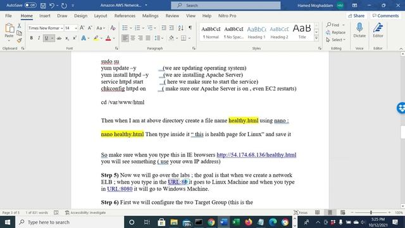Expand the Styles gallery
Screen dimensions: 405x228
coord(316,38)
